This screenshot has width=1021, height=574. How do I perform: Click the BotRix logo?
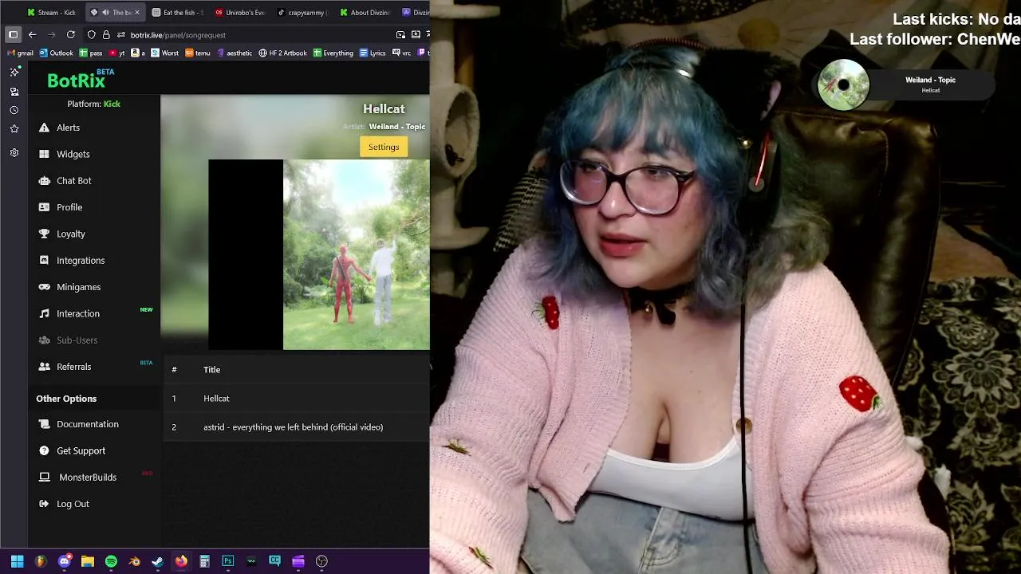81,79
